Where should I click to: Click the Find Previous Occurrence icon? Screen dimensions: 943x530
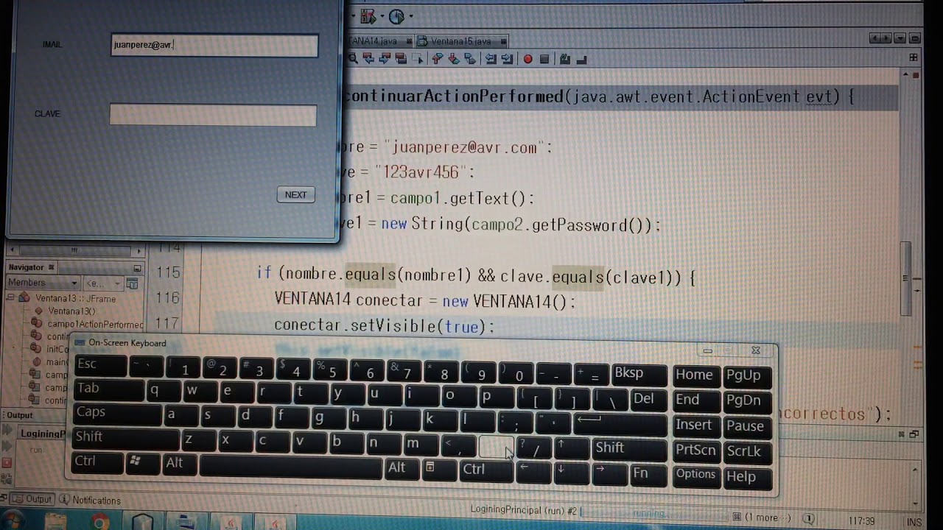tap(369, 58)
